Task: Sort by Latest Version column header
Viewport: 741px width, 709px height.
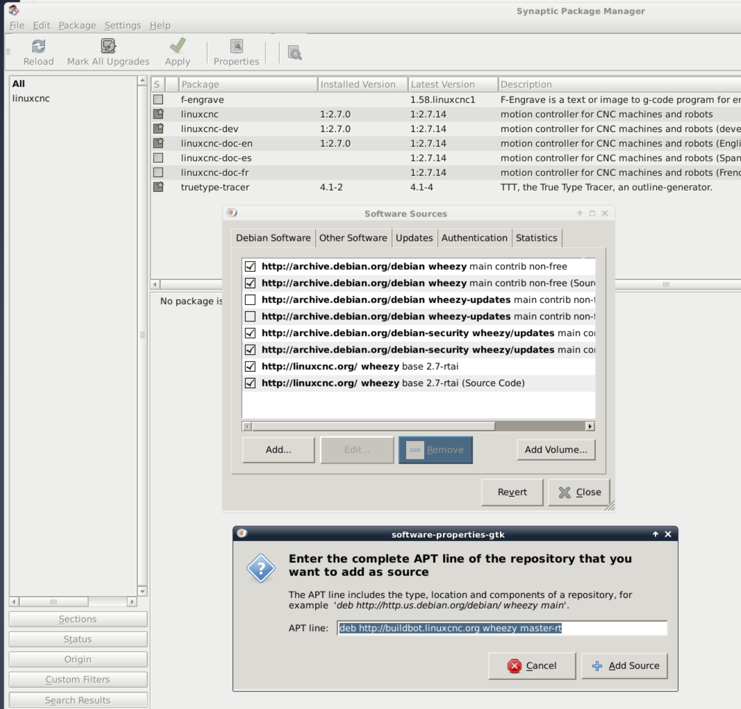Action: point(453,84)
